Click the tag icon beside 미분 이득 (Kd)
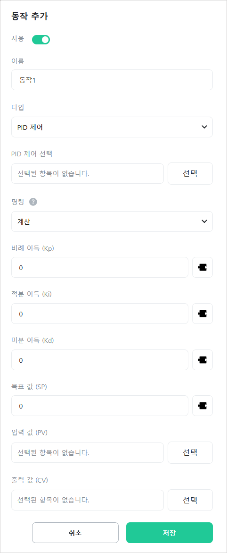Image resolution: width=227 pixels, height=553 pixels. pyautogui.click(x=203, y=360)
